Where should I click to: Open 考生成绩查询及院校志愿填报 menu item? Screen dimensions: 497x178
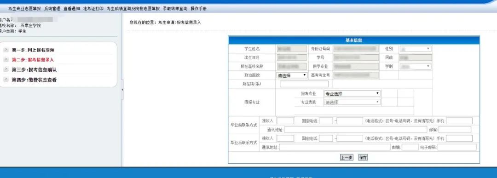133,9
